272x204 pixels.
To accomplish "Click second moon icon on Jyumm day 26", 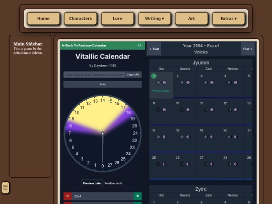I will (188, 164).
